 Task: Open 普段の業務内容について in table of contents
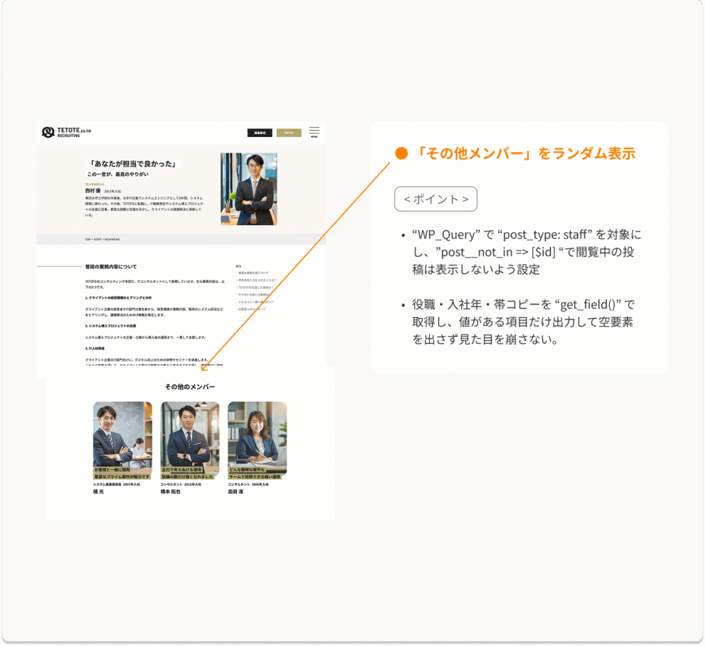click(x=253, y=273)
